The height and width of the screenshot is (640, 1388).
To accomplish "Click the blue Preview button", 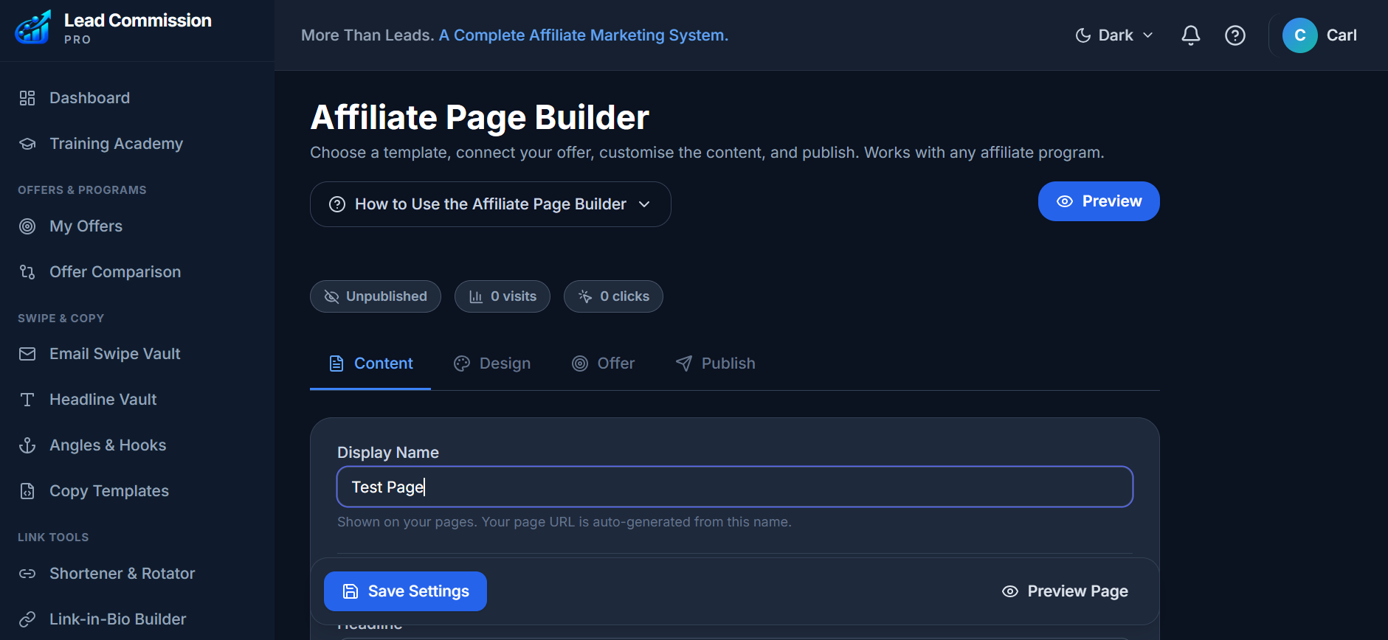I will 1099,201.
